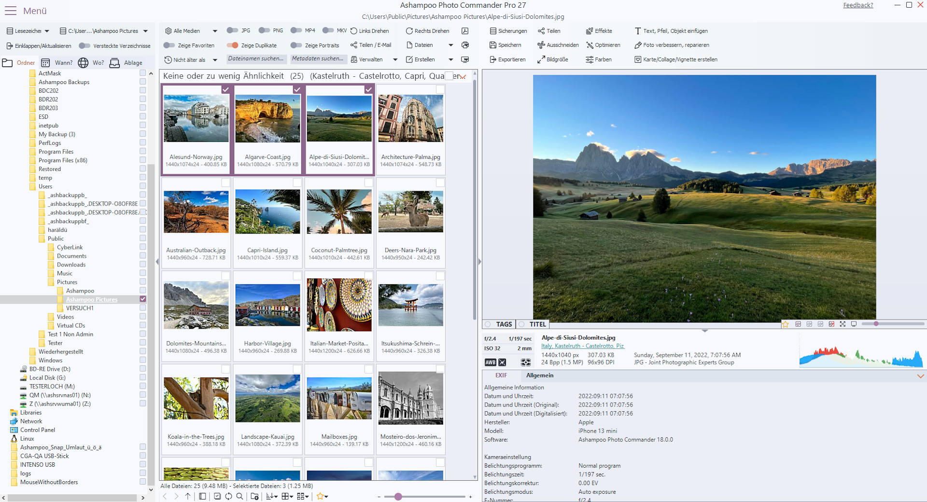The width and height of the screenshot is (927, 502).
Task: Check the Architecture-Palma.jpg thumbnail checkbox
Action: (x=440, y=89)
